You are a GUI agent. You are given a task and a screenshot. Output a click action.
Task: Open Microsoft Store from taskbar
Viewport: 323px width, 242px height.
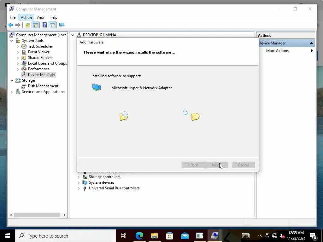[x=169, y=236]
